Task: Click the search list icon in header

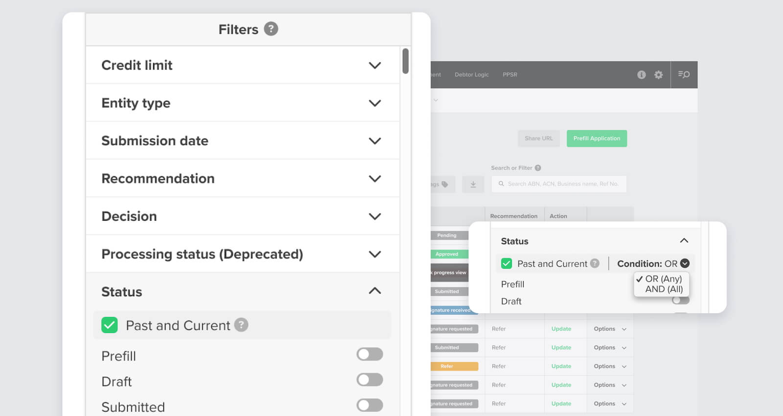Action: tap(684, 75)
